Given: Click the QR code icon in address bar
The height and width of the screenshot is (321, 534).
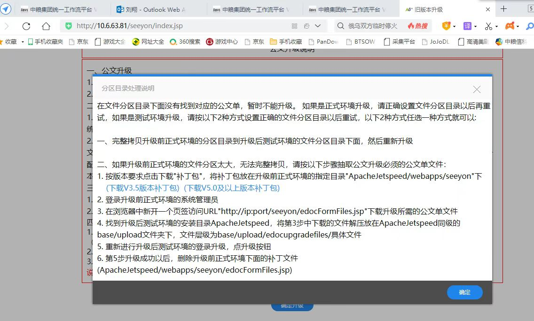Looking at the screenshot, I should [x=295, y=26].
